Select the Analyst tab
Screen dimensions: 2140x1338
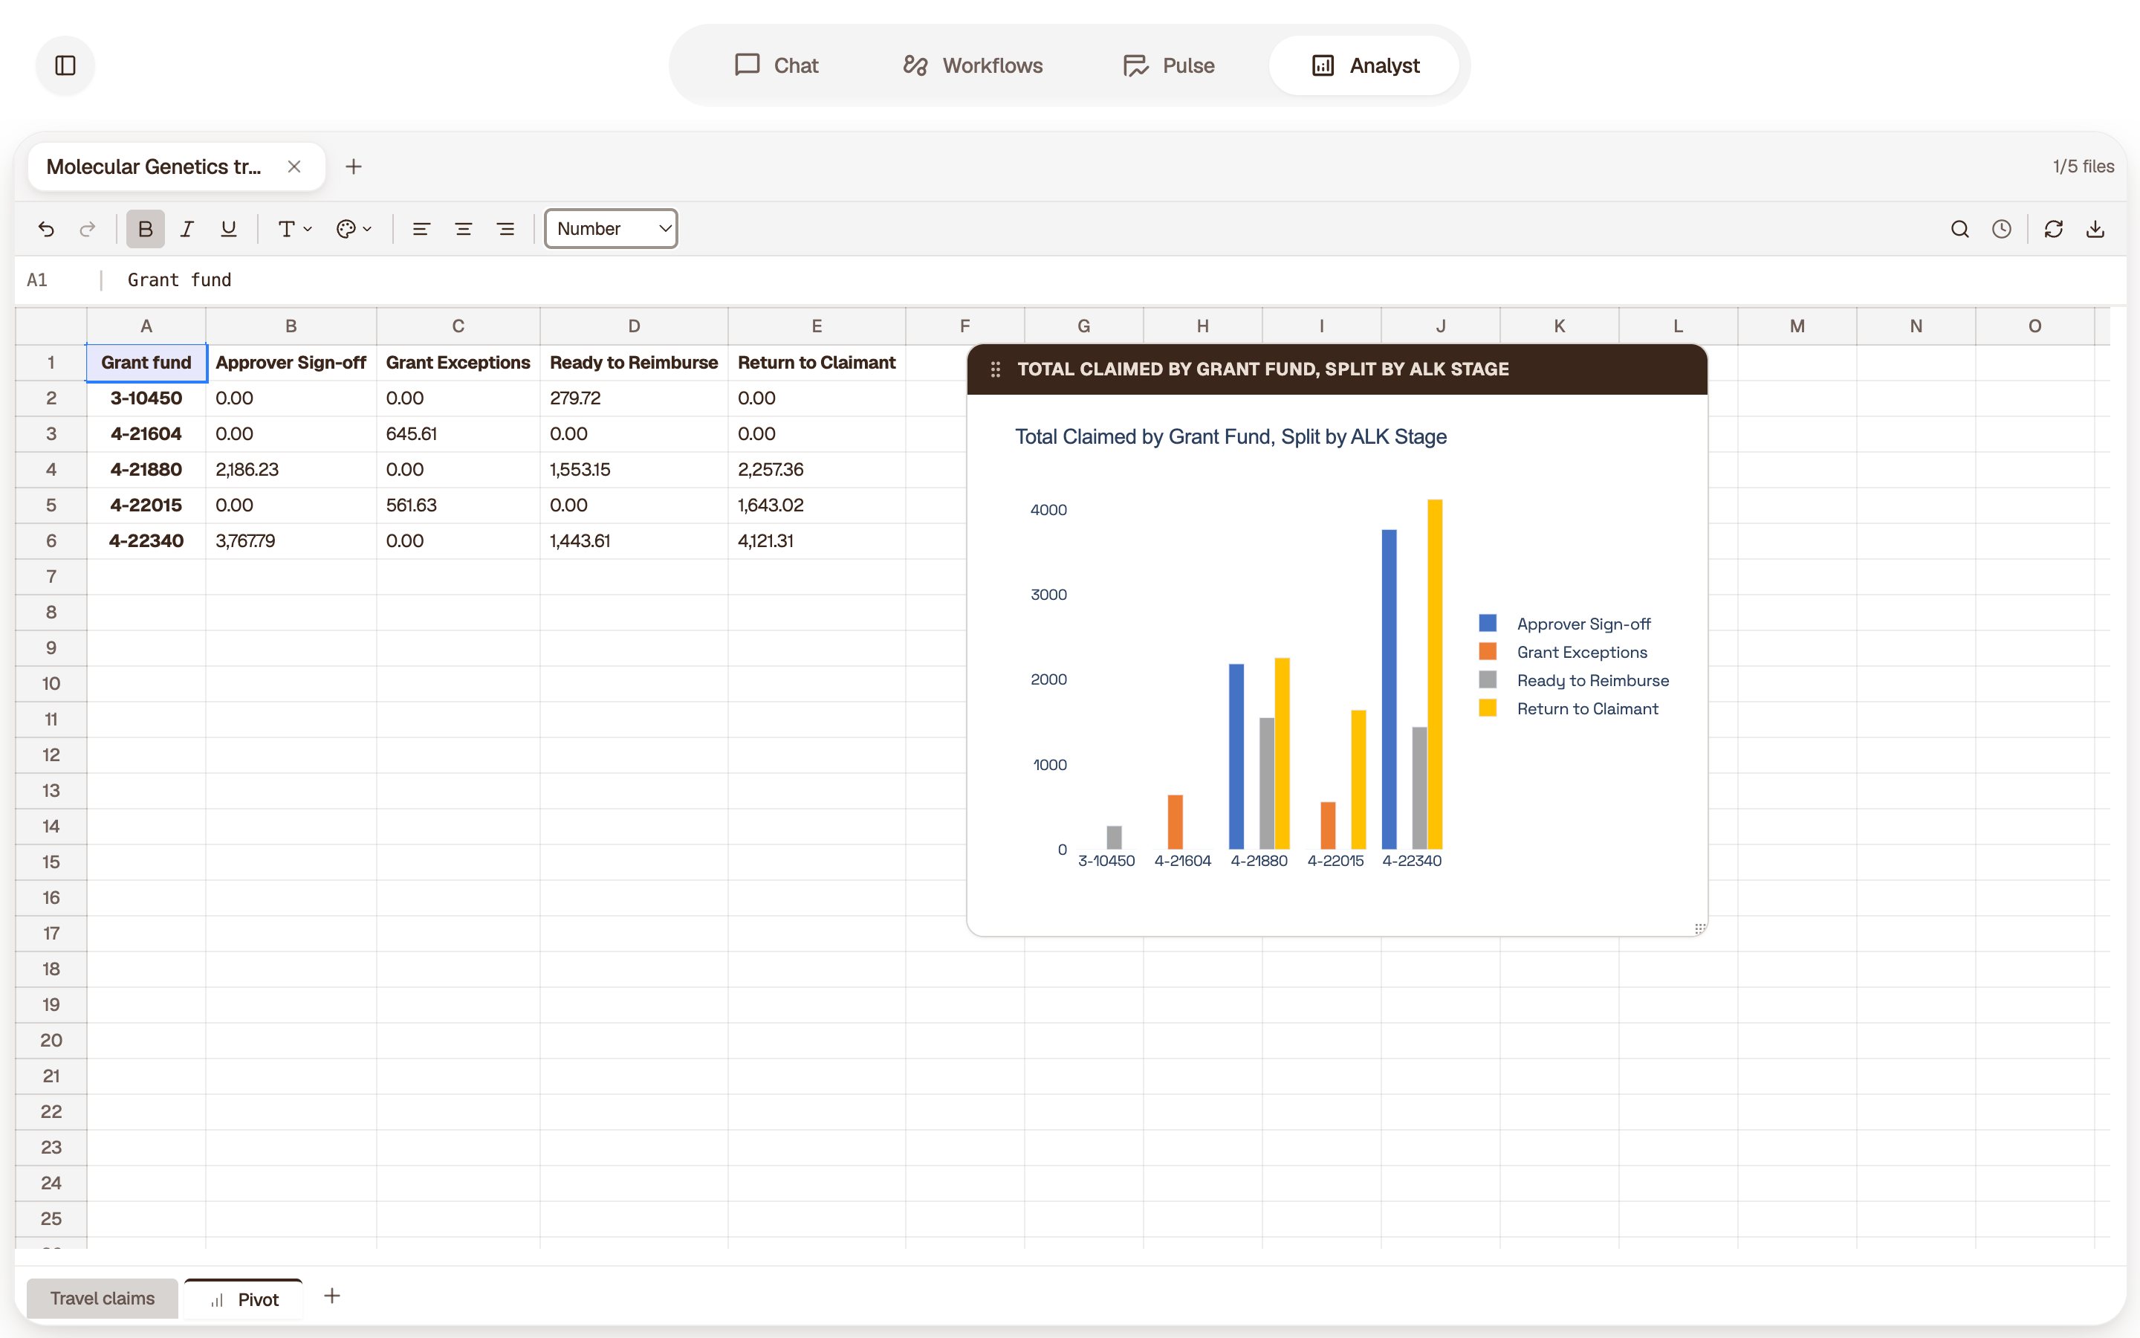click(x=1364, y=65)
